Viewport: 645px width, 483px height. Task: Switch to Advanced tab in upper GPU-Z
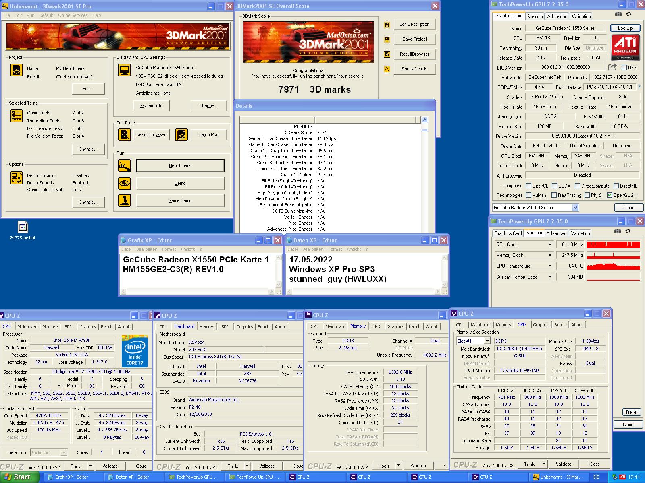(557, 17)
